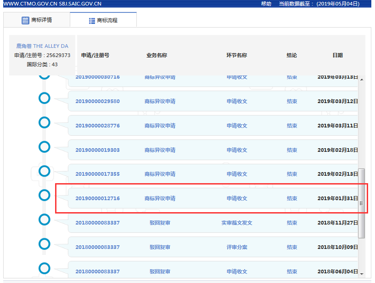
Task: Click 驳回复审 in the 2018年11月27日 row
Action: [x=160, y=223]
